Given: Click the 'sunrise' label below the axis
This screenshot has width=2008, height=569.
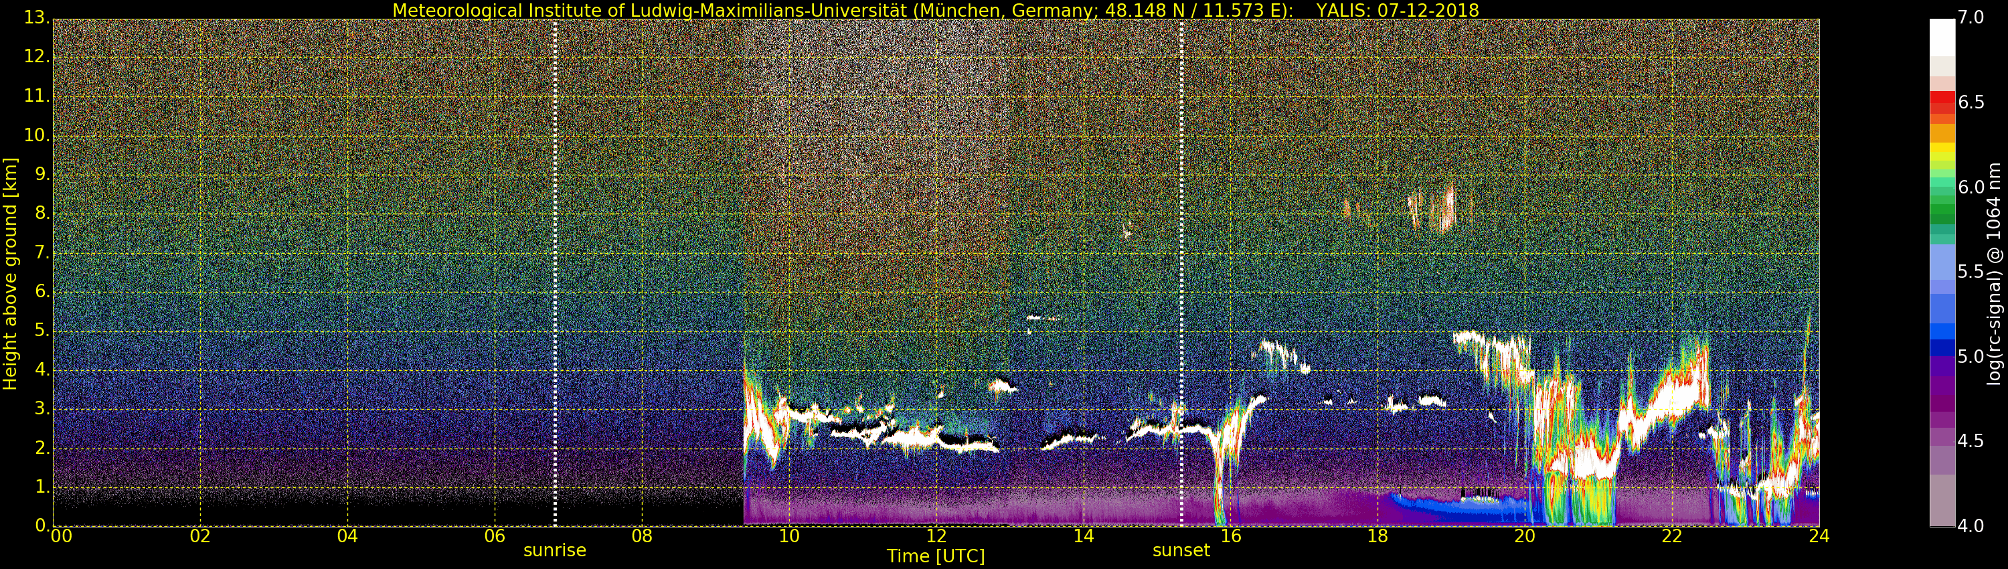Looking at the screenshot, I should point(554,550).
